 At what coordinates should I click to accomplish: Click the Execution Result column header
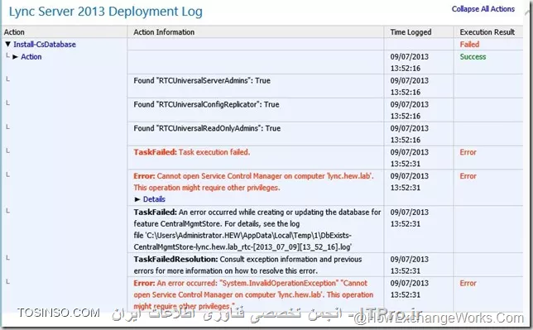click(x=487, y=32)
